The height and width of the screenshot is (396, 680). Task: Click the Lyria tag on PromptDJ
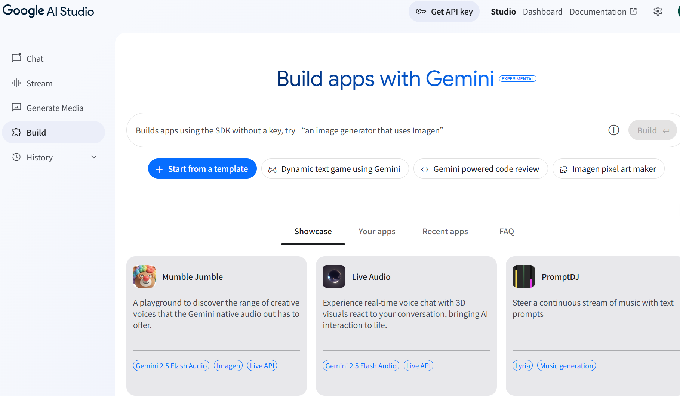[x=523, y=366]
